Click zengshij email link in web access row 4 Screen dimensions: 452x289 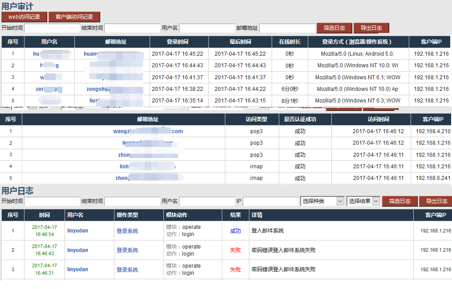point(98,89)
